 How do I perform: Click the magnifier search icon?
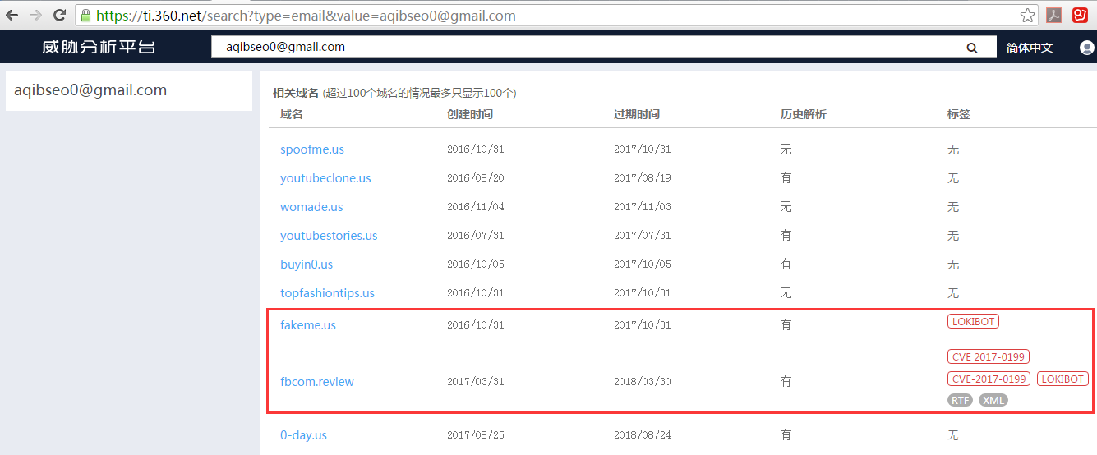[x=972, y=48]
